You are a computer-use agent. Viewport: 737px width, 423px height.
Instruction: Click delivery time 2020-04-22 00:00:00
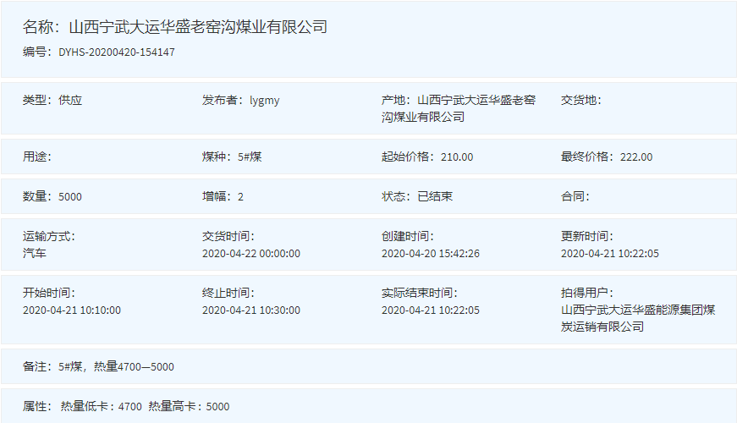pos(251,253)
